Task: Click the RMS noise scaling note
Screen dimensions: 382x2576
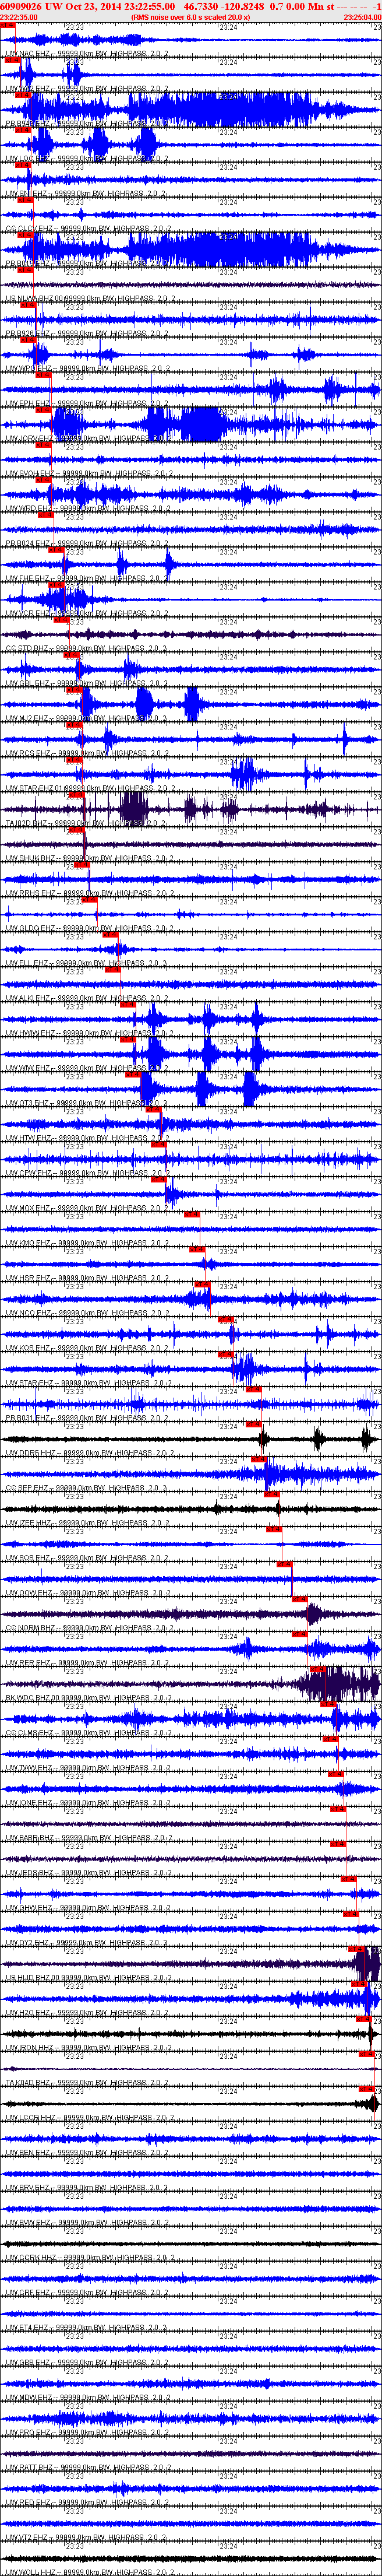Action: 190,17
